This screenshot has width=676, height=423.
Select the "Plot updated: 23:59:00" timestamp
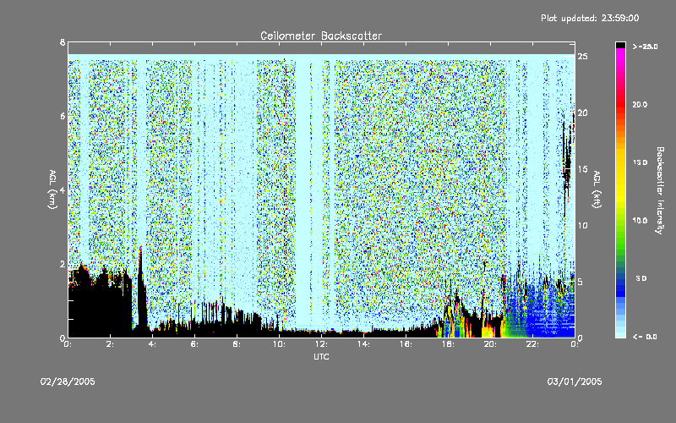(590, 18)
